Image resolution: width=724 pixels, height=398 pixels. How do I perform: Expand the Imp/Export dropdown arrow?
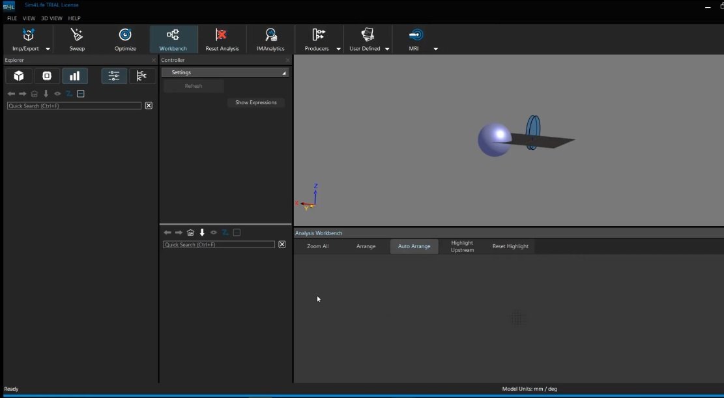click(48, 49)
